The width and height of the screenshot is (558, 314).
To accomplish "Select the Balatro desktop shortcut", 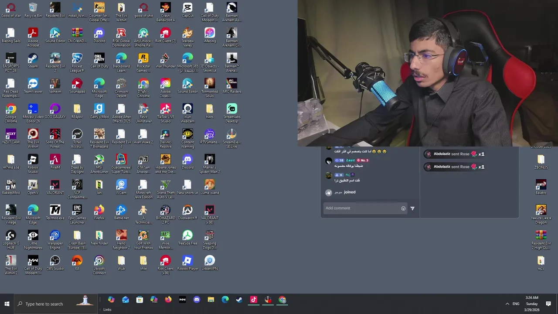I will tap(541, 188).
